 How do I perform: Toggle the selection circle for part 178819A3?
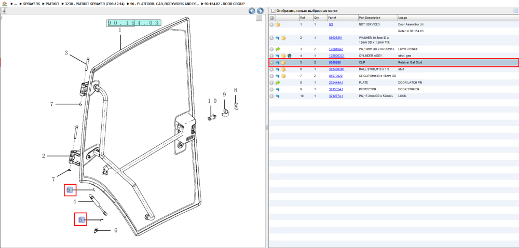272,49
